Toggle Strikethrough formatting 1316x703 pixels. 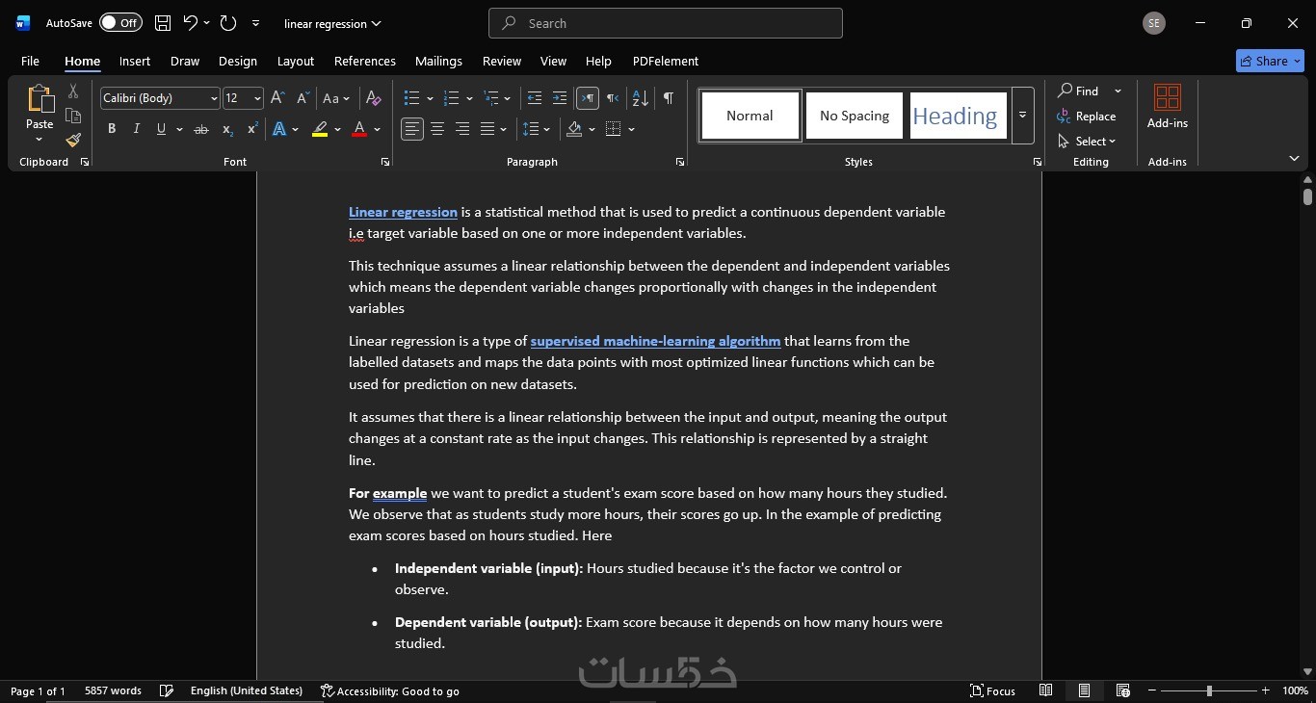pos(200,129)
